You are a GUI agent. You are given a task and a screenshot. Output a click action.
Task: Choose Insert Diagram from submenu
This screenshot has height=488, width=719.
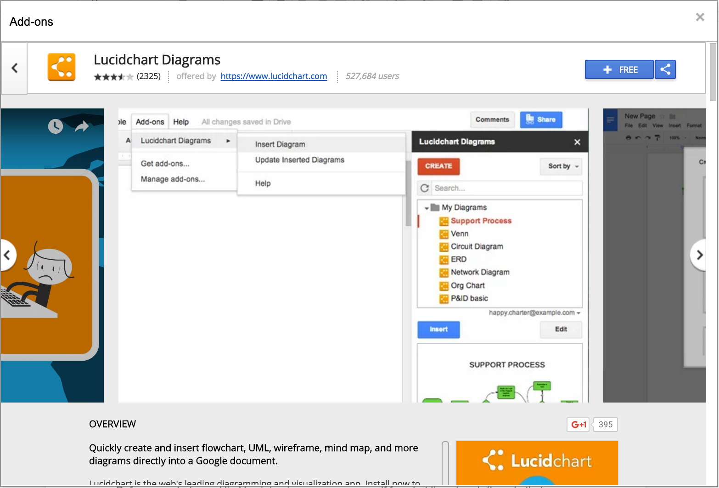tap(280, 144)
